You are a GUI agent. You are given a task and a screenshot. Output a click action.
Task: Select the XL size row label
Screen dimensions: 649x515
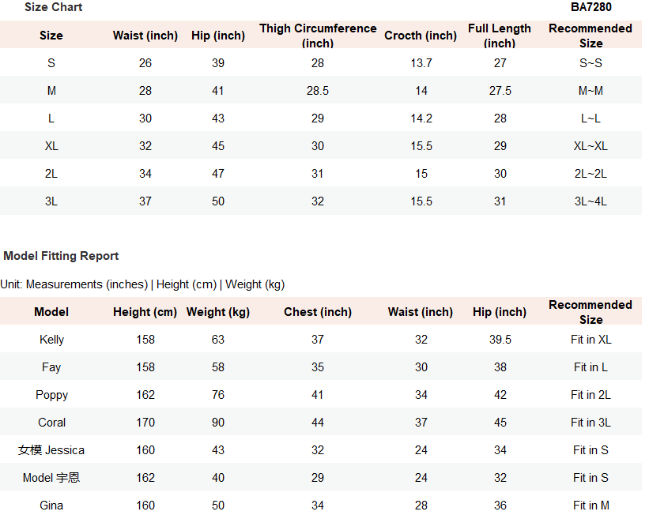pos(51,146)
